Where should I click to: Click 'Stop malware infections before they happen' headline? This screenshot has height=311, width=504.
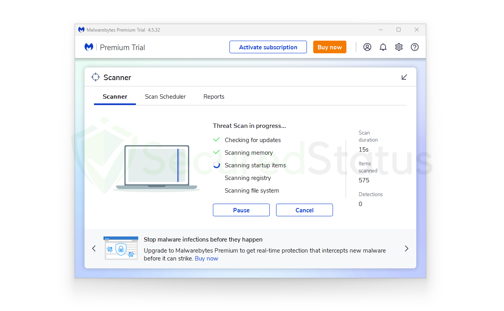click(x=203, y=240)
